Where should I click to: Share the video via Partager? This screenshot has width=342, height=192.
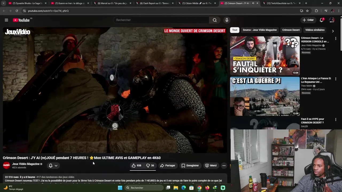(168, 166)
